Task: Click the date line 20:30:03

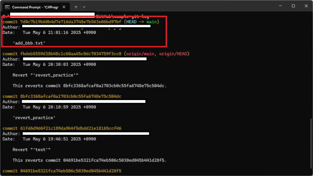Action: click(49, 64)
